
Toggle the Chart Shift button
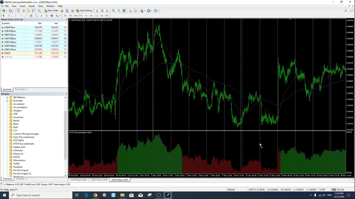click(x=135, y=11)
